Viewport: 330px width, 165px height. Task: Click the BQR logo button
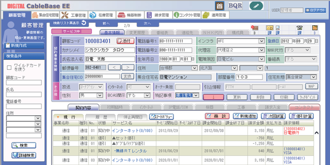pyautogui.click(x=235, y=6)
